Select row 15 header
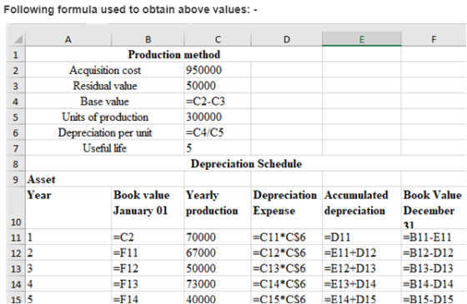The image size is (467, 304). click(16, 298)
